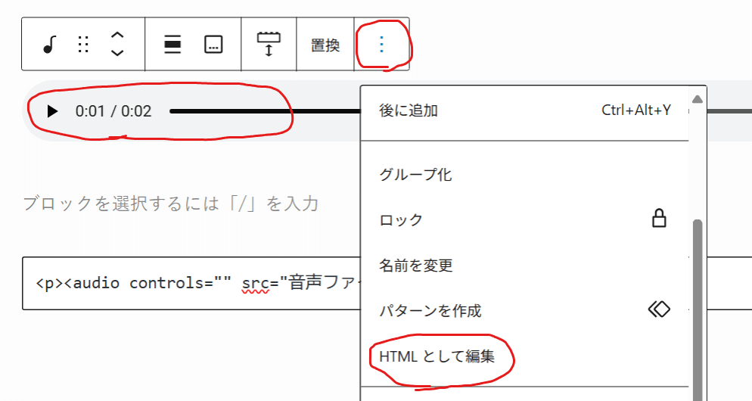Click the menu scrollbar up arrow
The image size is (752, 401).
pos(698,99)
